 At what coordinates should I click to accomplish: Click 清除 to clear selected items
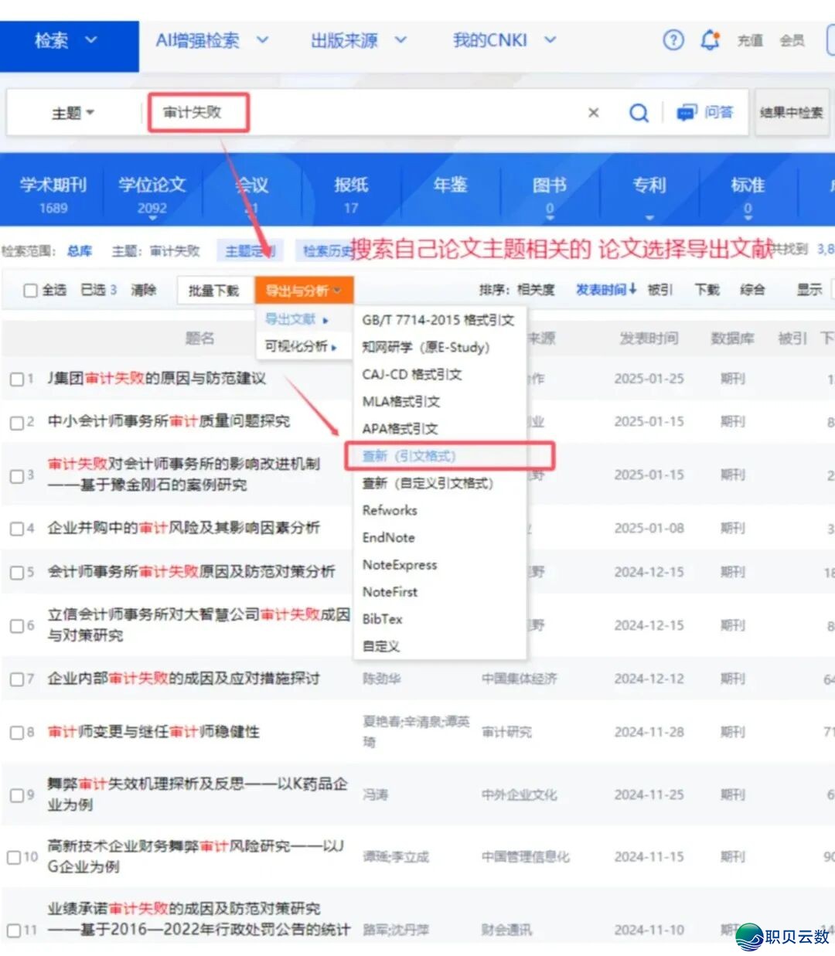pos(144,290)
